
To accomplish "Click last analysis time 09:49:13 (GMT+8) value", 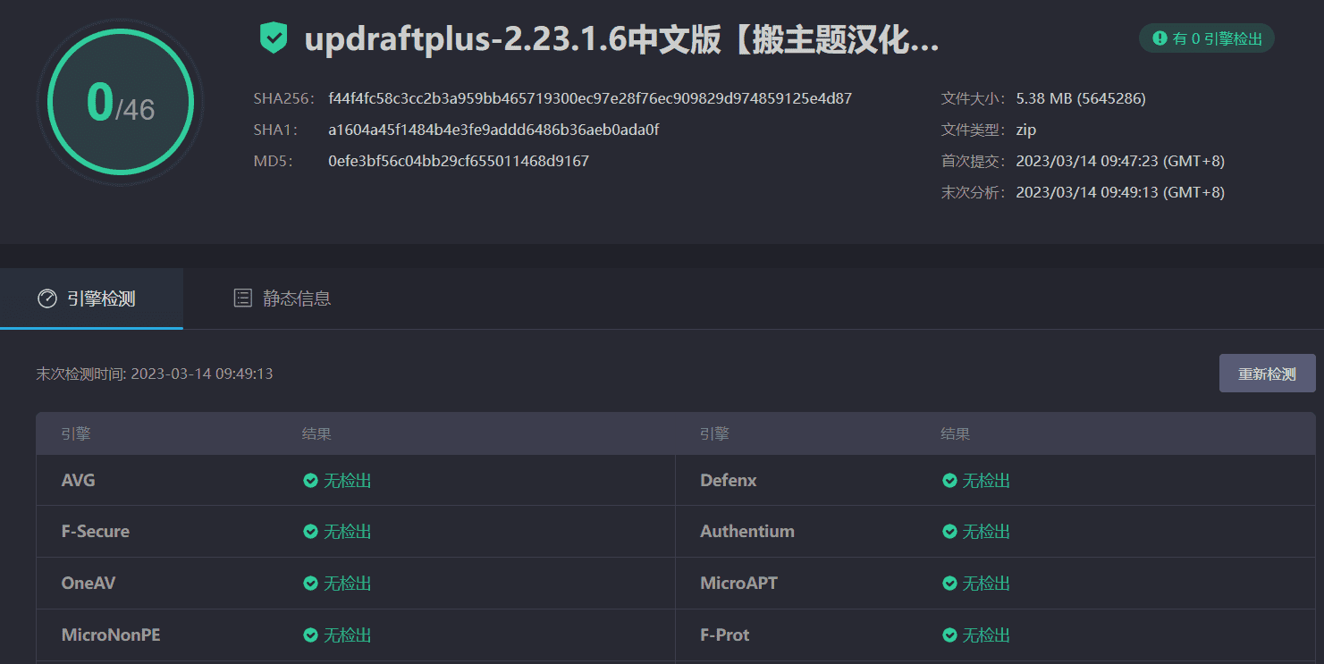I will [x=1120, y=192].
